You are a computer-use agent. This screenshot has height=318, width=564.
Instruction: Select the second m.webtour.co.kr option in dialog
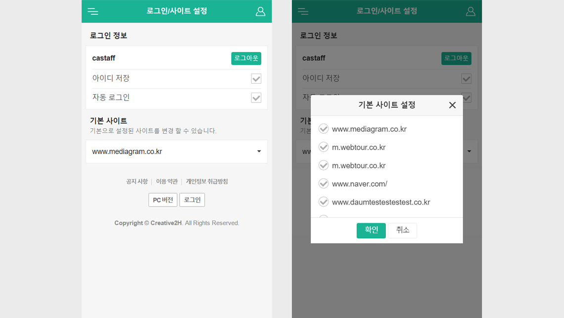359,166
